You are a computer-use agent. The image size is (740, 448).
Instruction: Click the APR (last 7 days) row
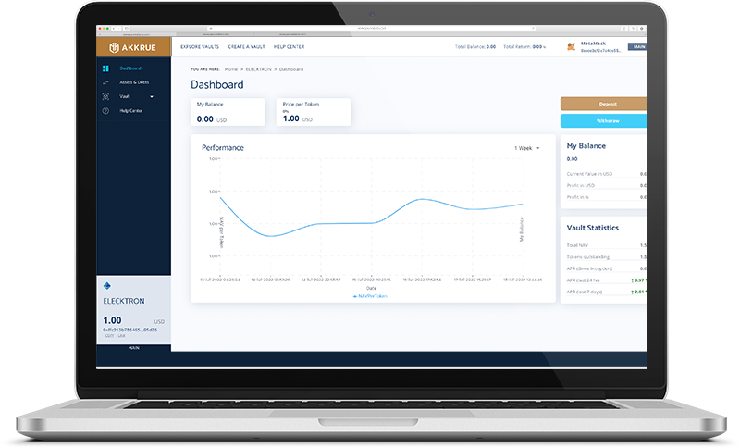coord(607,292)
